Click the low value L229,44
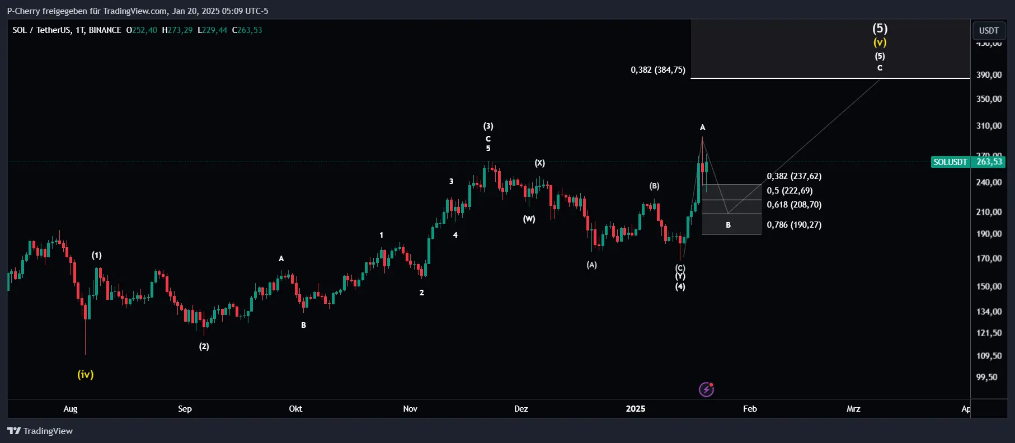This screenshot has width=1015, height=443. coord(213,30)
